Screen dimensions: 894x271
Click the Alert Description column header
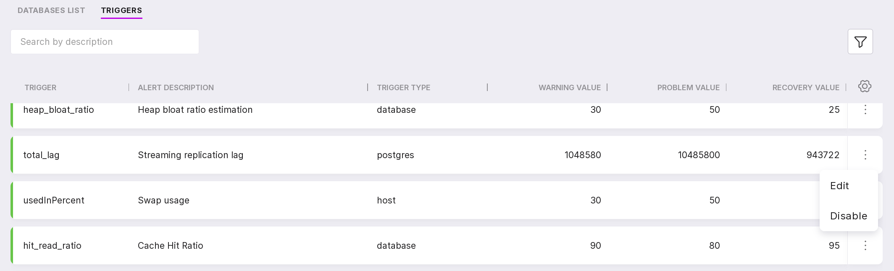pos(176,88)
